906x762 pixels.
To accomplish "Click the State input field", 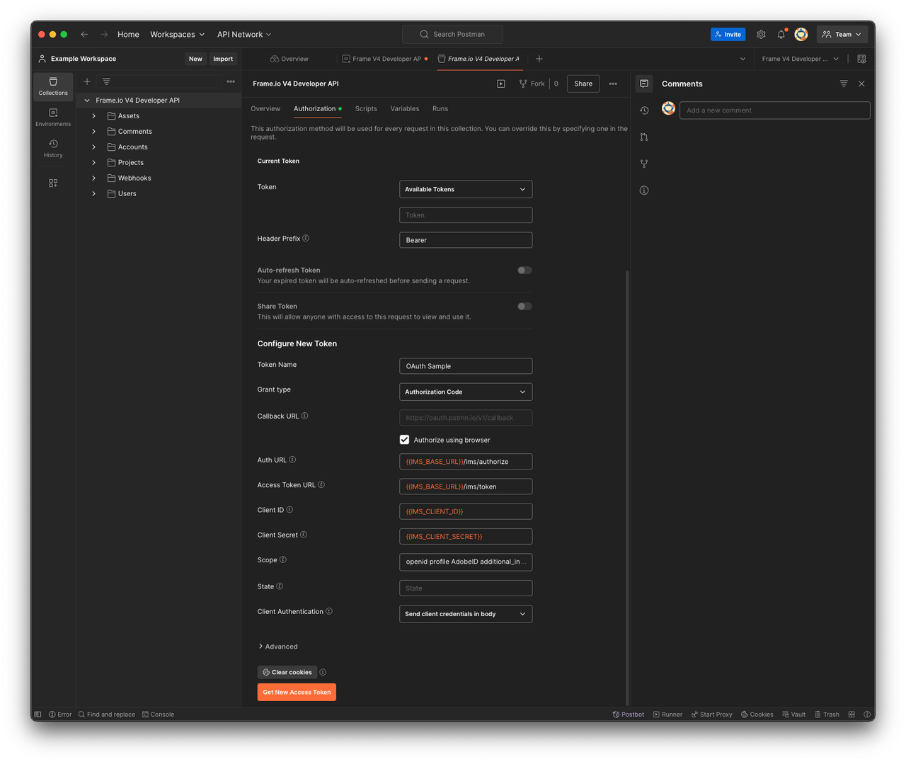I will coord(466,588).
